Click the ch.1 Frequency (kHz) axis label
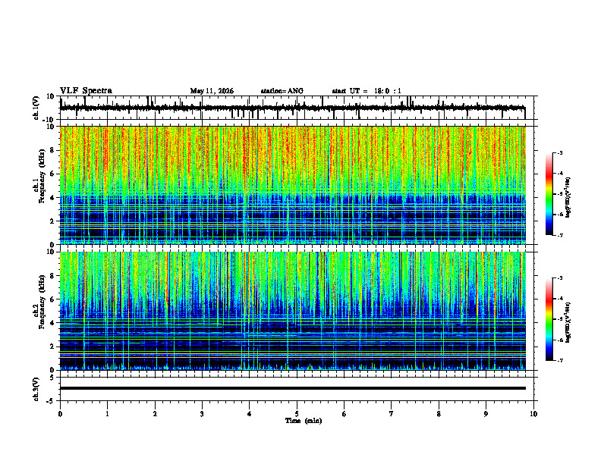Image resolution: width=601 pixels, height=464 pixels. pos(39,176)
